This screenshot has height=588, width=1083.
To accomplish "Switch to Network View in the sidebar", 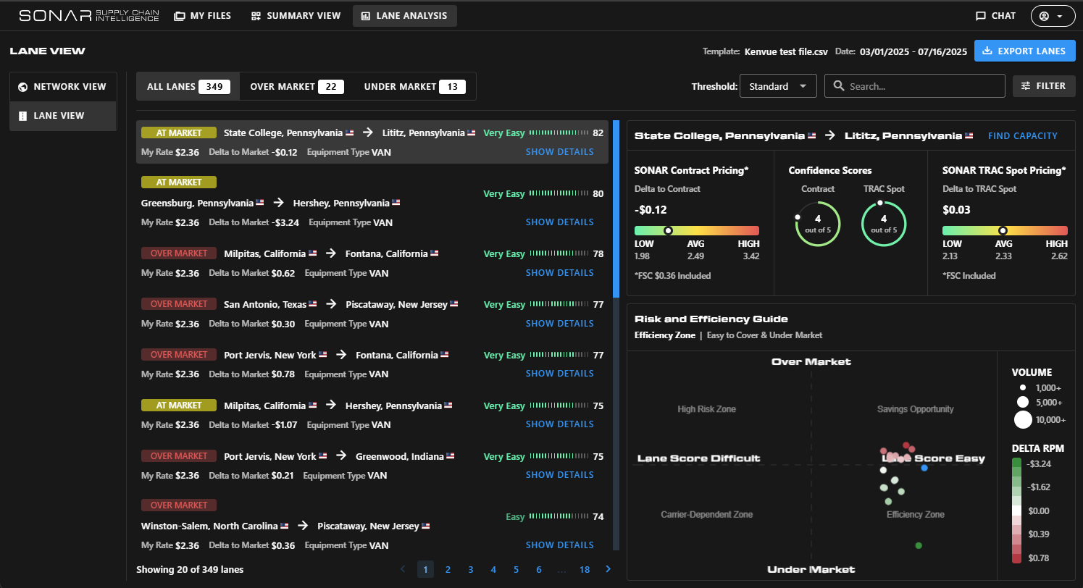I will [63, 86].
